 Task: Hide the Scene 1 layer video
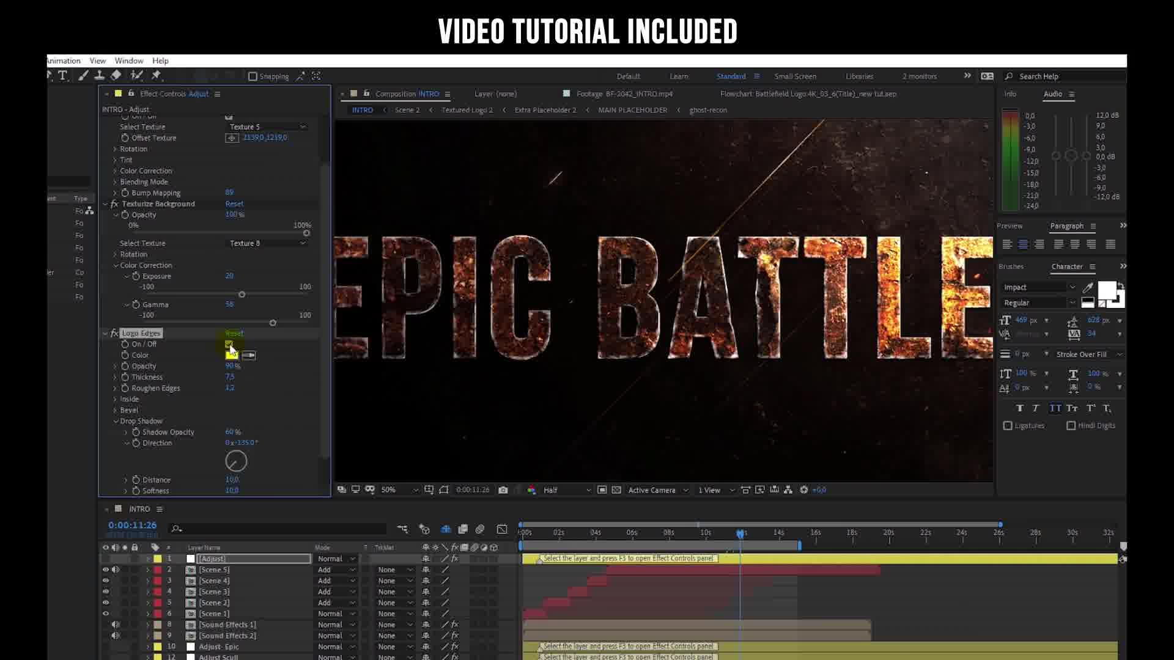105,614
